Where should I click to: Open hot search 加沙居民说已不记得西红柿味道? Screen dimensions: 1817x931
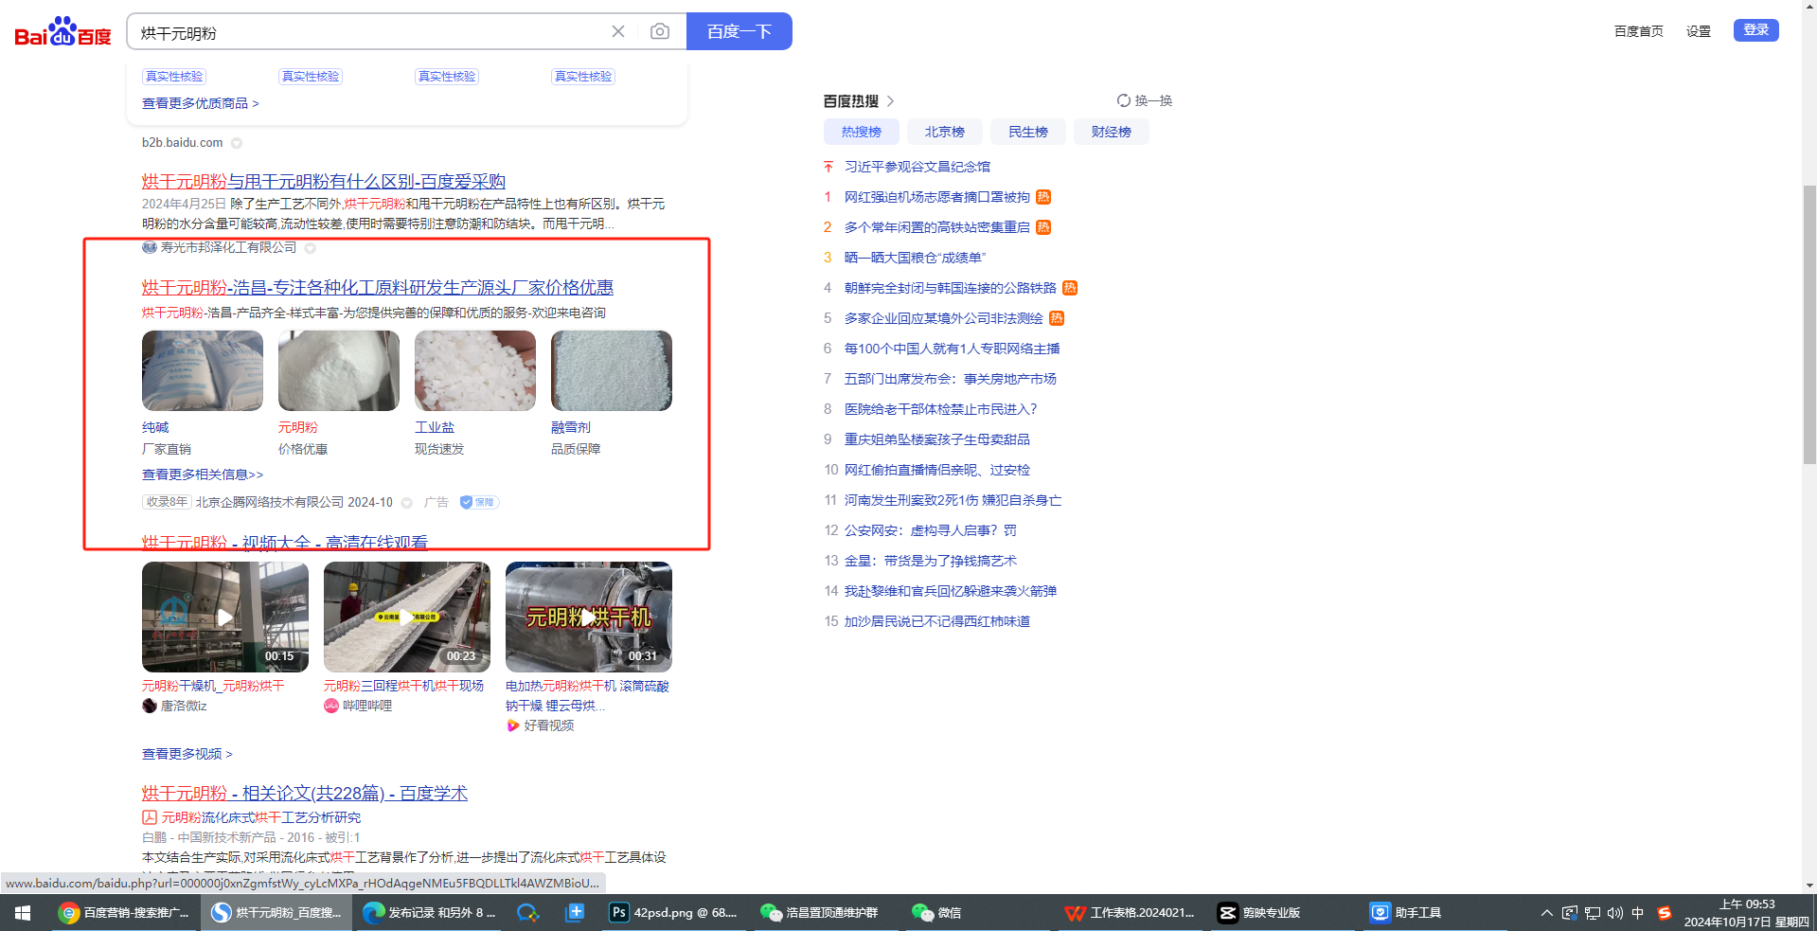[x=937, y=621]
